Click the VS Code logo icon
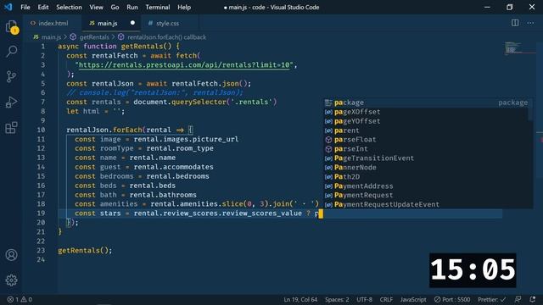Screen dimensions: 543x305 click(x=8, y=7)
